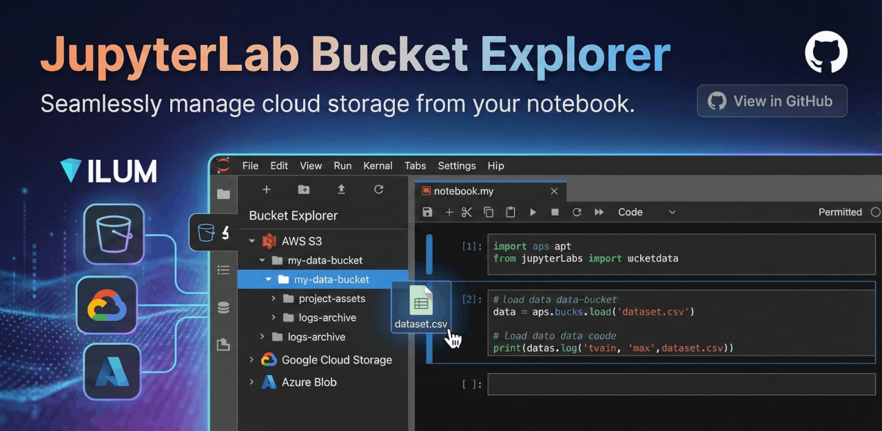Image resolution: width=882 pixels, height=431 pixels.
Task: Open the Kernal menu
Action: [x=378, y=166]
